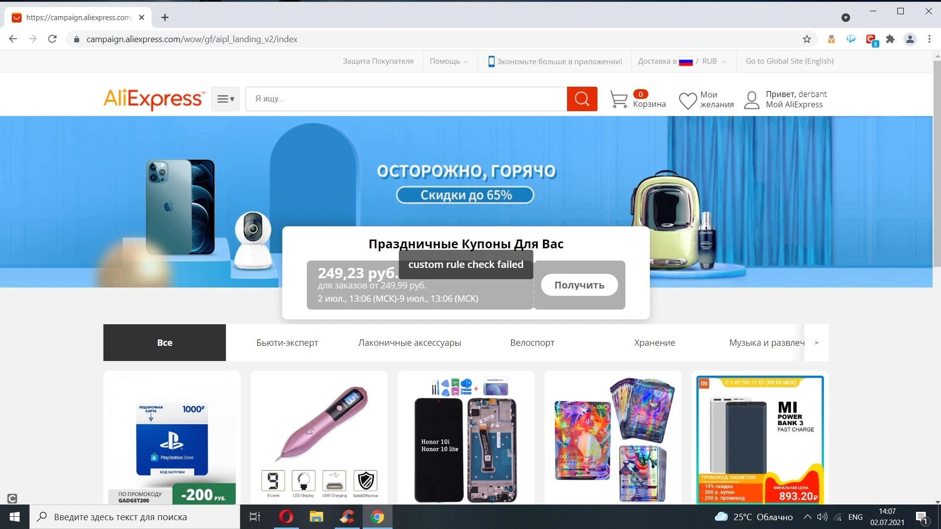Bookmark this page with the star icon

tap(807, 39)
